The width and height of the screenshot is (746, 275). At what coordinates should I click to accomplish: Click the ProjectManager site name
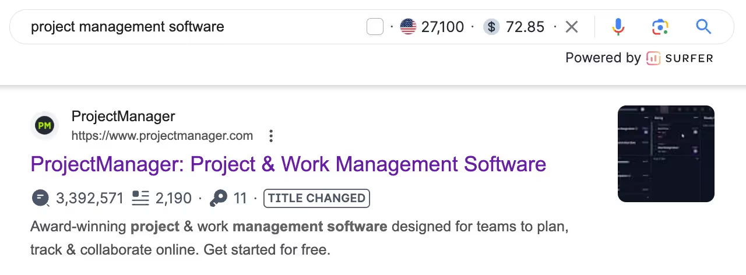123,117
